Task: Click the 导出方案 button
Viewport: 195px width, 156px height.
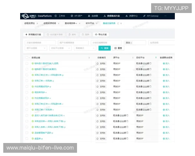Action: click(x=101, y=34)
